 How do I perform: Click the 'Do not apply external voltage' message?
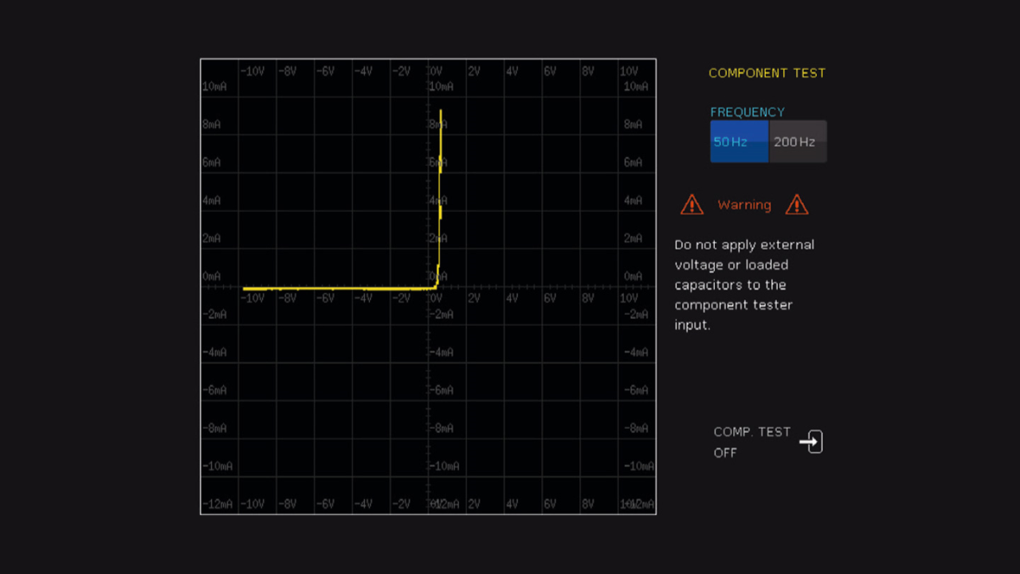[743, 285]
